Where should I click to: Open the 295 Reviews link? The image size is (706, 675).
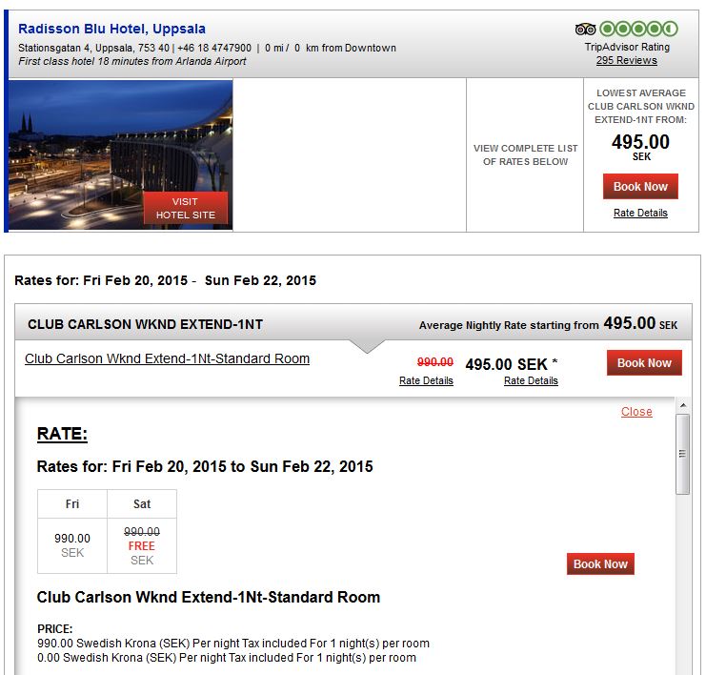[x=626, y=60]
